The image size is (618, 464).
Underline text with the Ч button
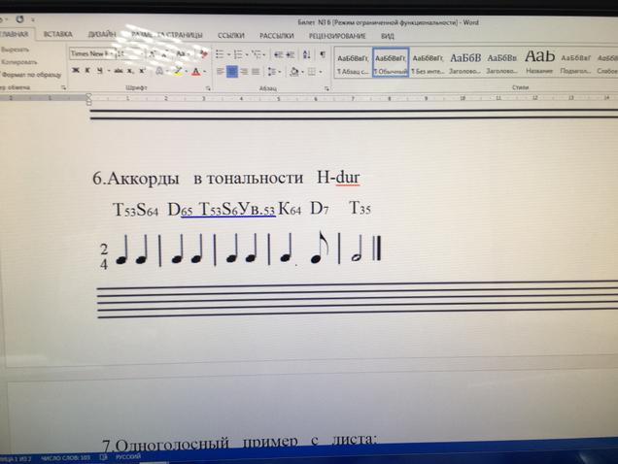100,71
